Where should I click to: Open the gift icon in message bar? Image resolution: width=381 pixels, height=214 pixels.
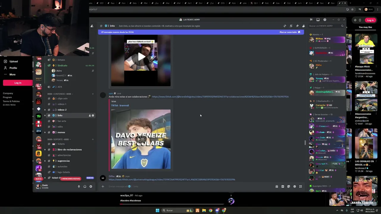tap(277, 186)
